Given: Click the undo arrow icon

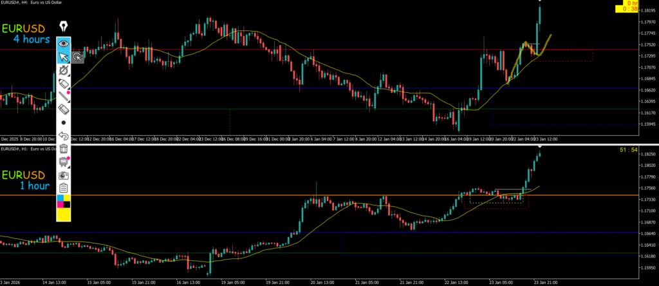Looking at the screenshot, I should [x=63, y=136].
